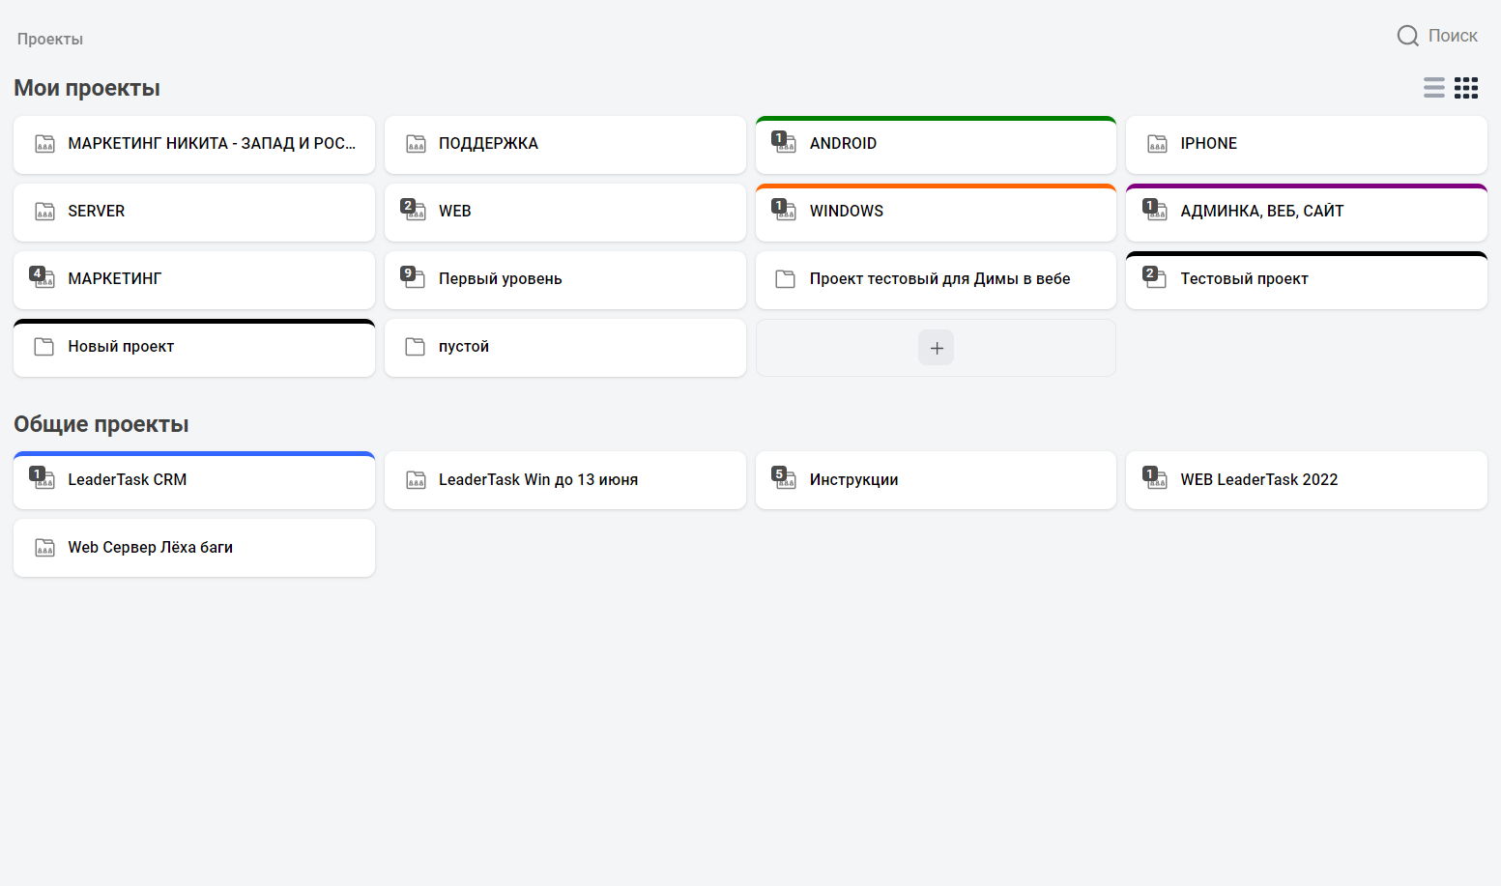Screen dimensions: 1501x886
Task: Open the LeaderTask CRM shared project
Action: [194, 480]
